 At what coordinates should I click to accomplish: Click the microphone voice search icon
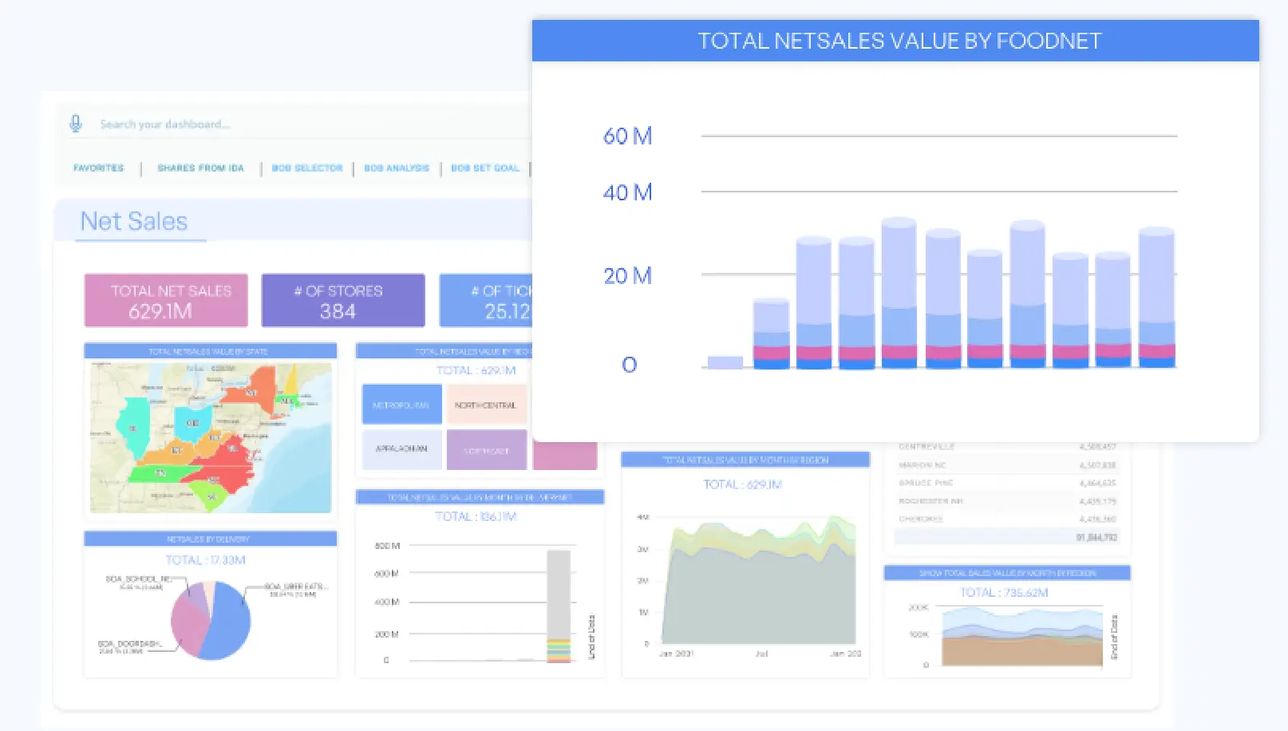click(x=76, y=124)
